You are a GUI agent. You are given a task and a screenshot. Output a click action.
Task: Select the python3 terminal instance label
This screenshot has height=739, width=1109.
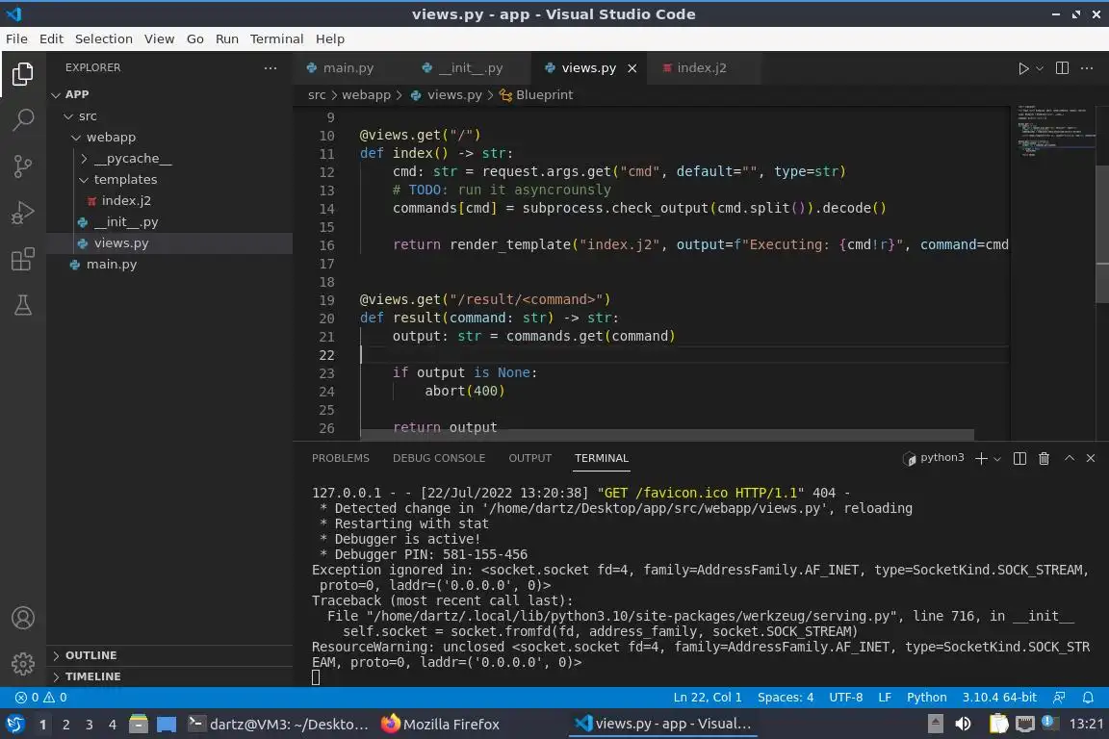click(934, 458)
